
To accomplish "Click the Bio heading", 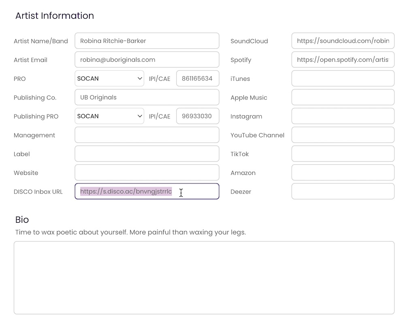I will coord(22,220).
